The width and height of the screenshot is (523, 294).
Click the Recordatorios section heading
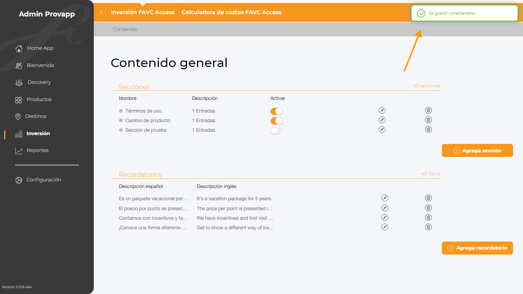[x=141, y=175]
